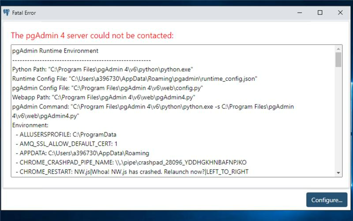Click the scrollbar up arrow in log box
Screen dimensions: 353x221
point(338,49)
